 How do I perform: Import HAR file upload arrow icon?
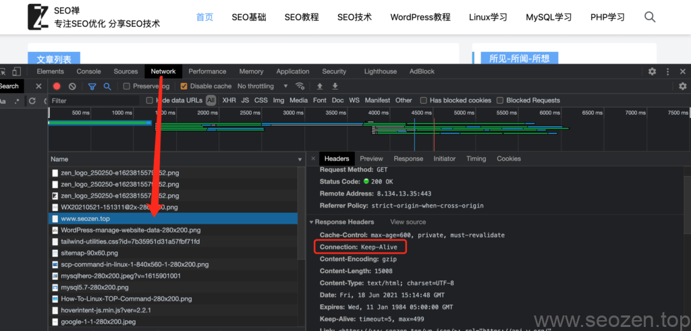click(320, 86)
